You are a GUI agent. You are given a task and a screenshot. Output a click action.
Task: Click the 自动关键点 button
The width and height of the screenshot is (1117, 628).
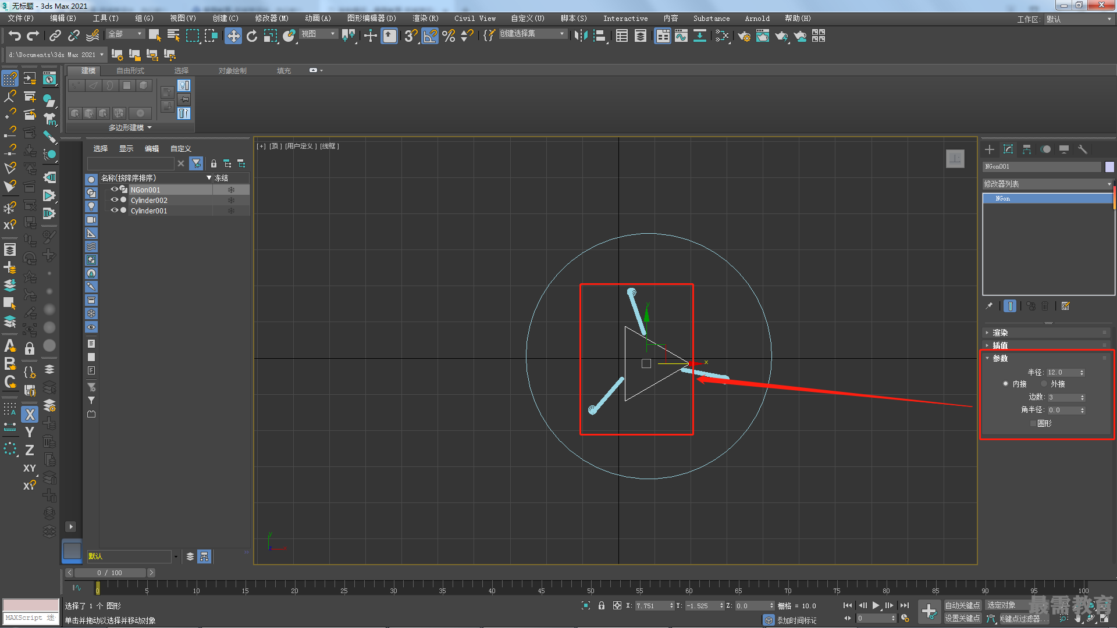click(962, 605)
